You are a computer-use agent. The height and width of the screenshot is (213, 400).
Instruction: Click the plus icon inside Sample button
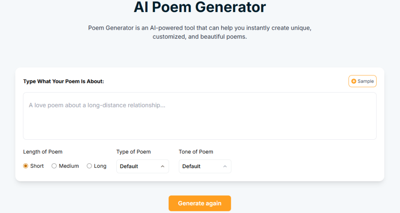tap(354, 81)
